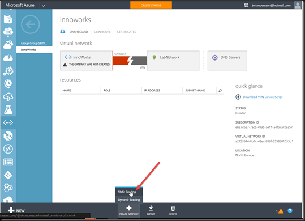Viewport: 305px width, 221px height.
Task: Click the Create Gateway button
Action: point(129,210)
